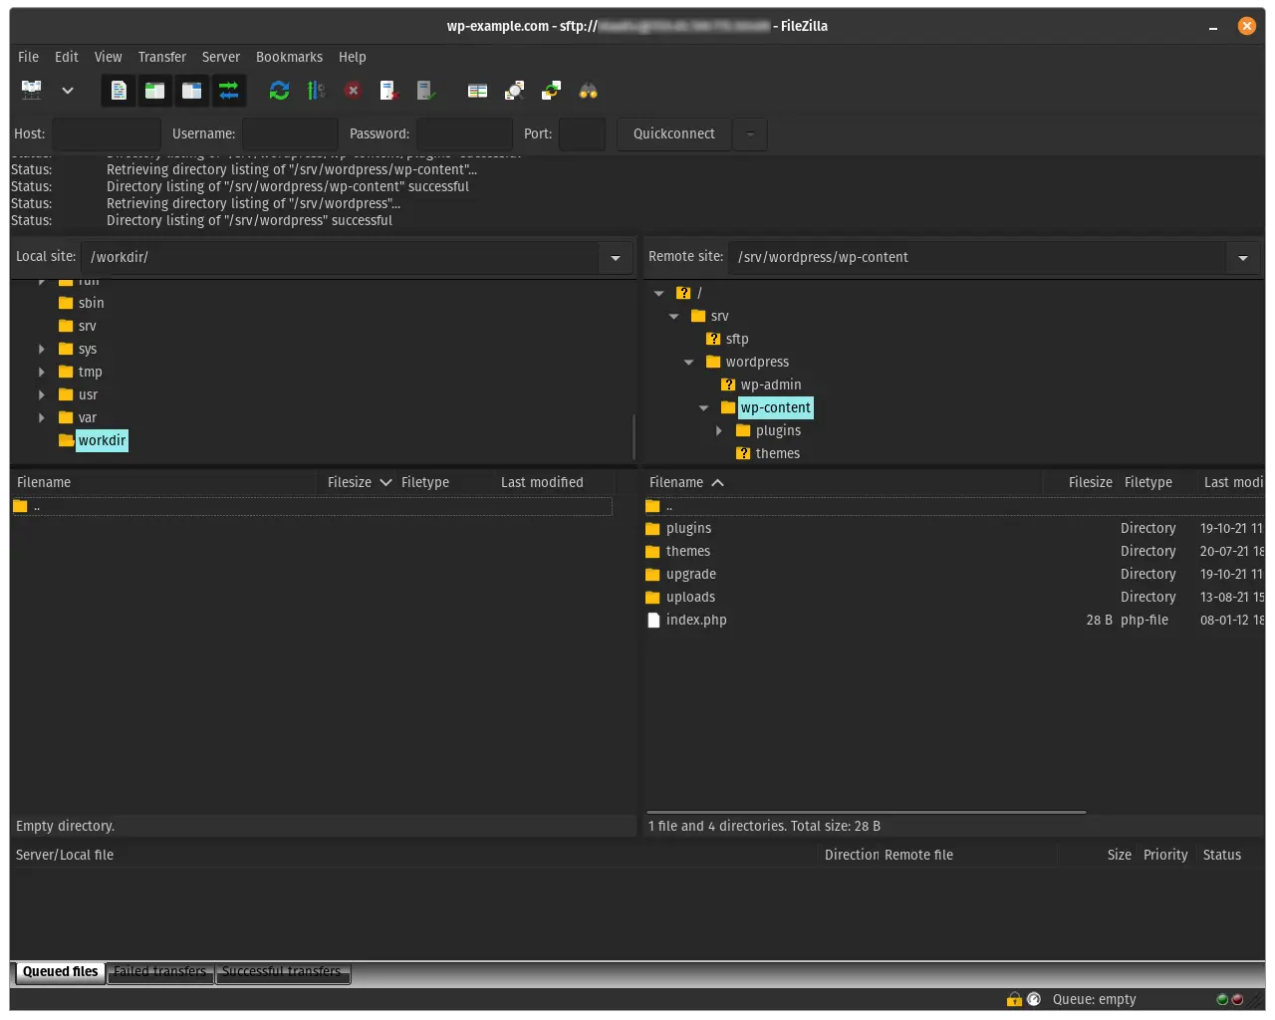
Task: Toggle remote directory tree display
Action: pyautogui.click(x=192, y=91)
